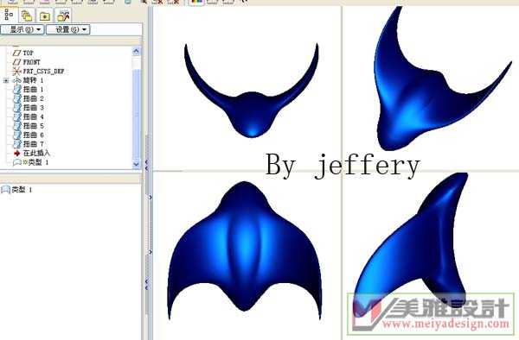The height and width of the screenshot is (340, 519).
Task: Open the Folder Browser tab icon
Action: coord(45,16)
